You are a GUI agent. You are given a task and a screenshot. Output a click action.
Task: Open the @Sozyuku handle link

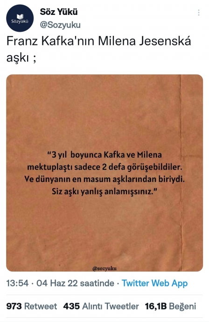tap(60, 25)
